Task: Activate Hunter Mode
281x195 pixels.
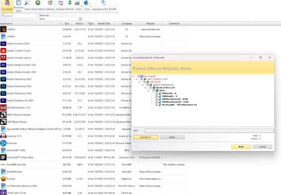Action: [x=38, y=6]
